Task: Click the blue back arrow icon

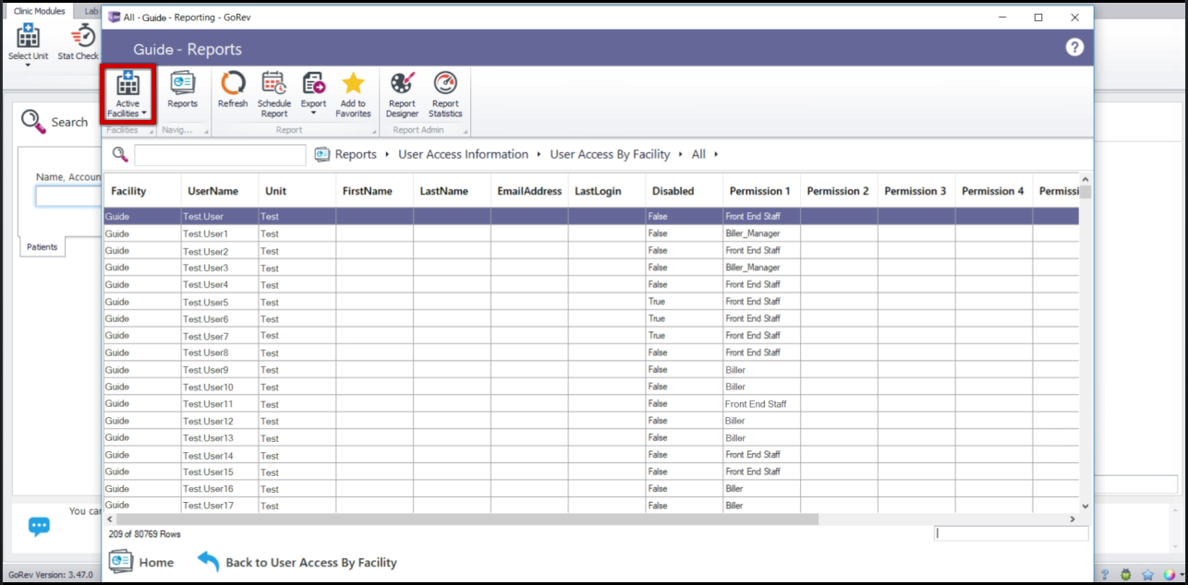Action: point(209,561)
